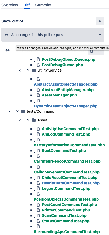Collapse the sidebar with the double-chevron button
Screen dimensions: 109x235
pos(100,21)
